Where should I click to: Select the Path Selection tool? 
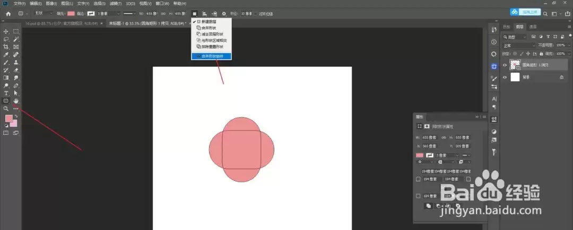(16, 93)
